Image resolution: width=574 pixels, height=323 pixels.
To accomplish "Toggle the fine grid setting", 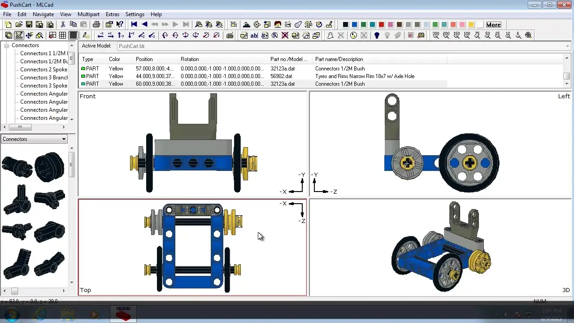I will [x=73, y=35].
